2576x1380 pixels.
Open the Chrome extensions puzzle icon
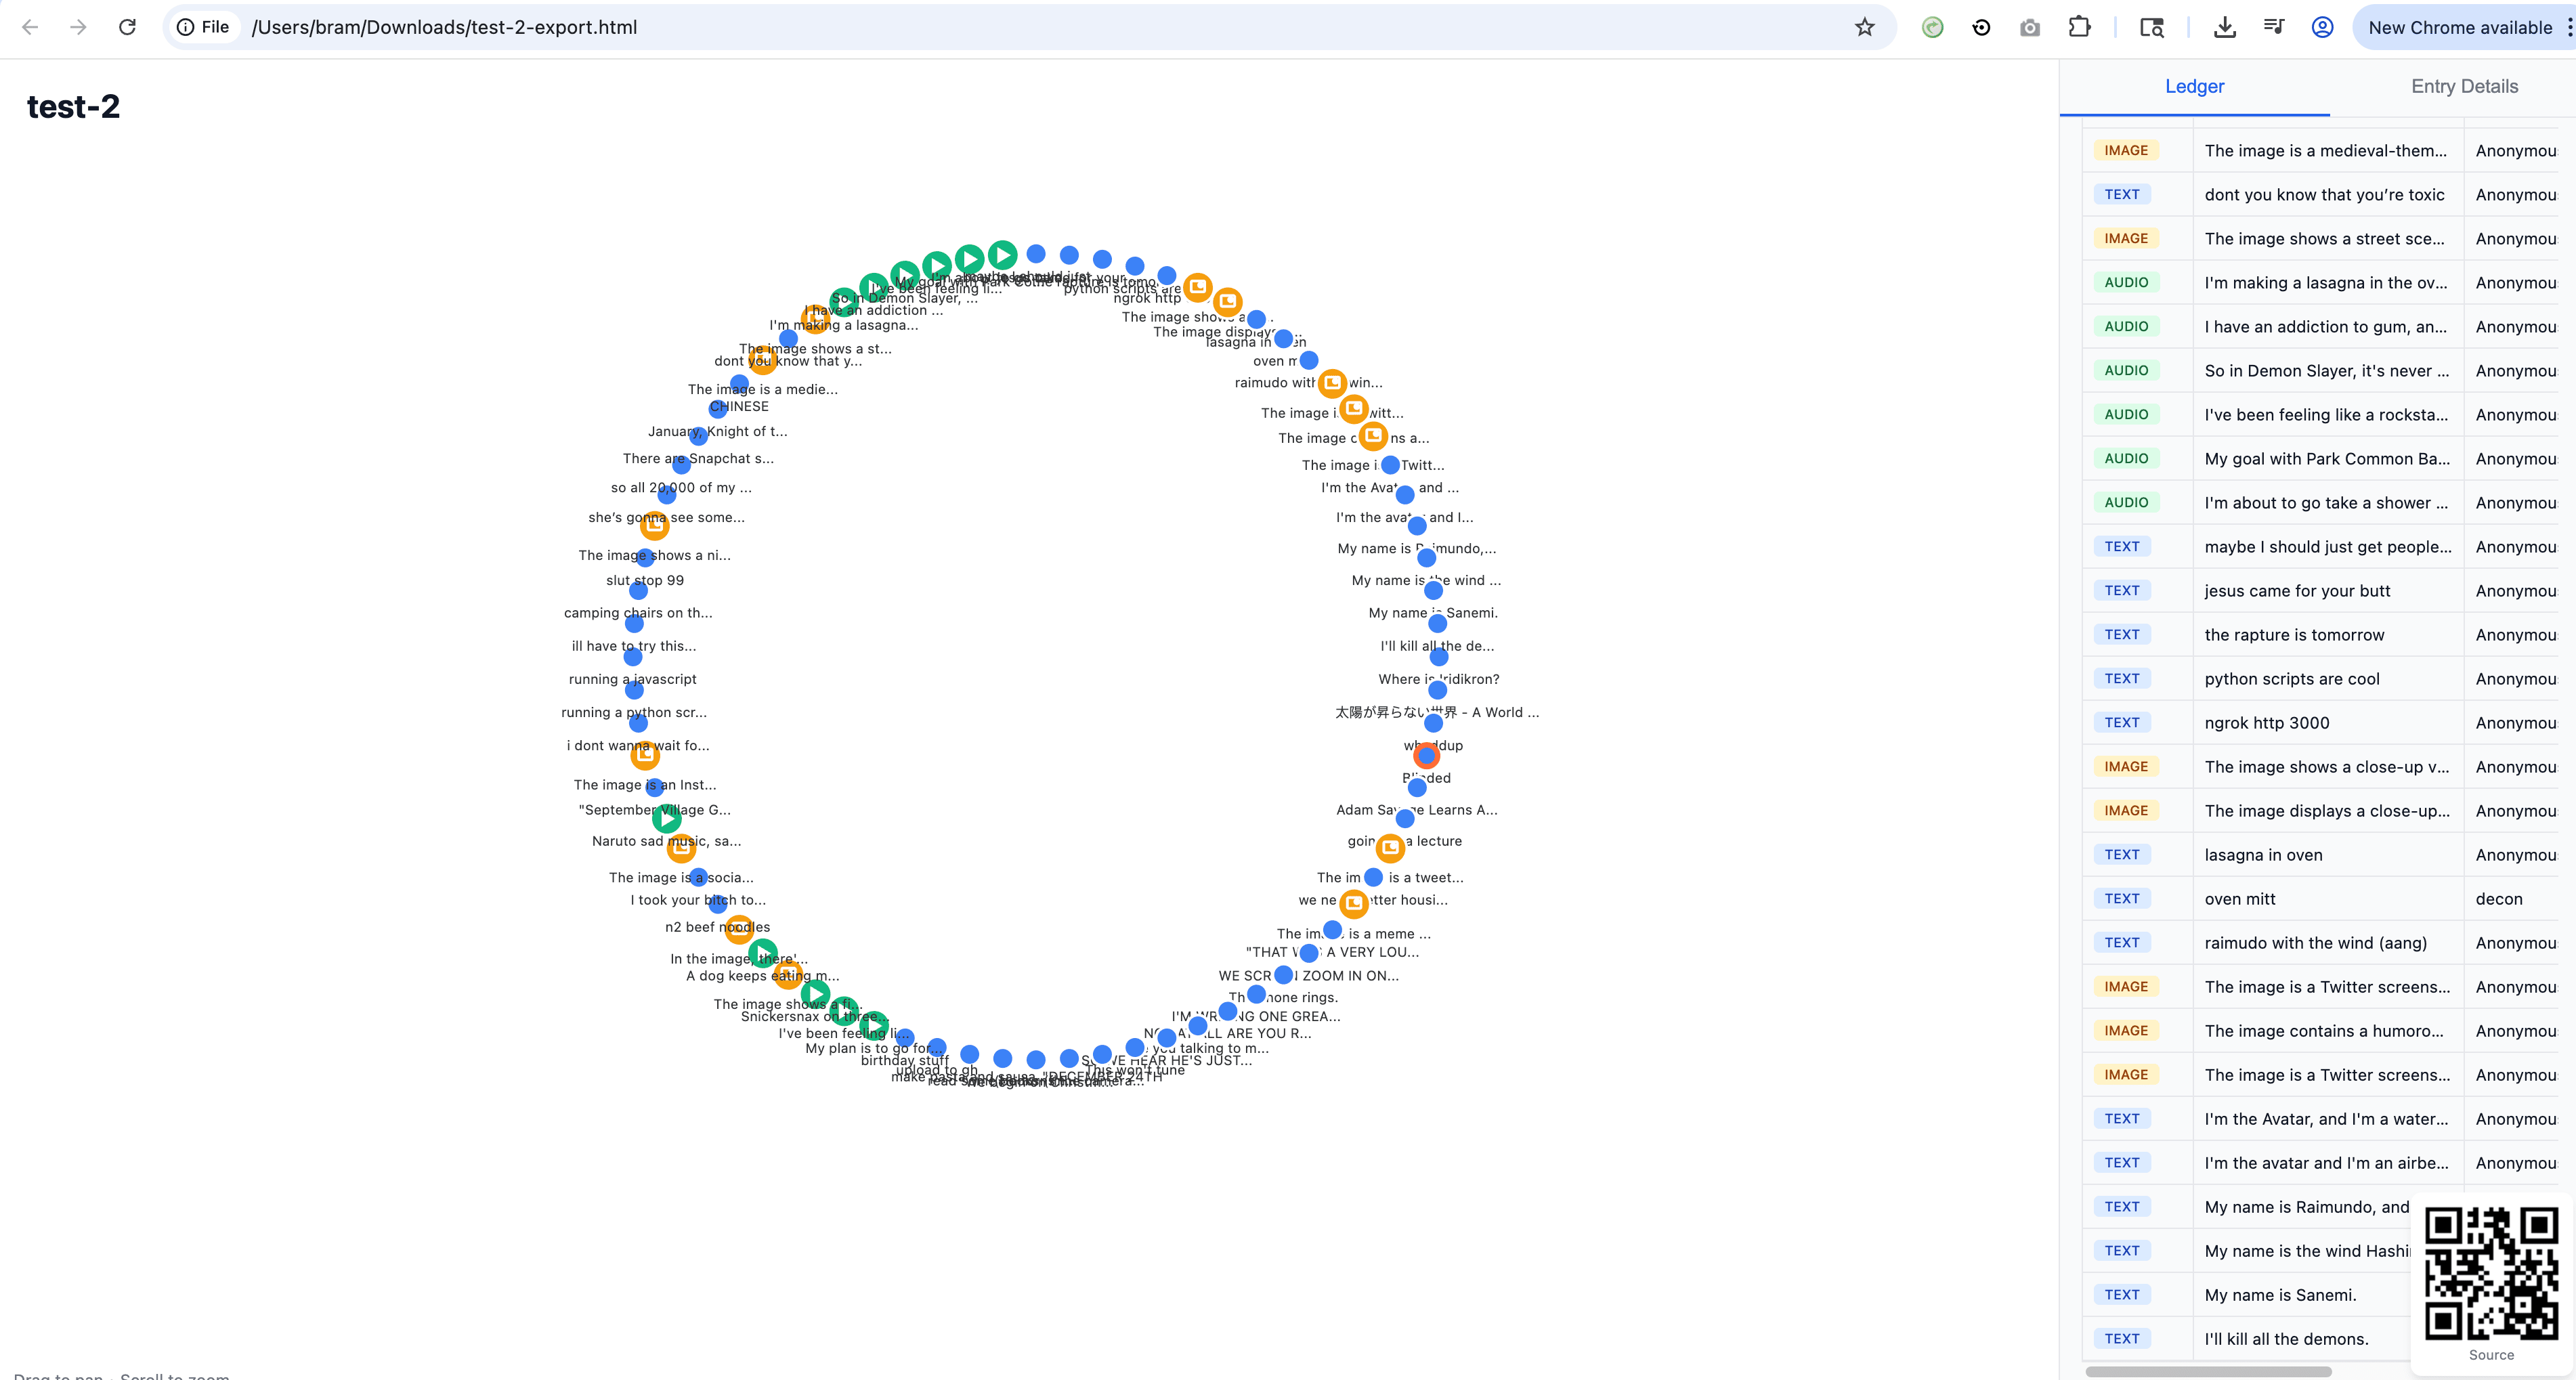pyautogui.click(x=2079, y=27)
